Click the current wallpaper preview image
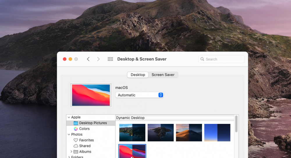This screenshot has height=158, width=291. [x=91, y=95]
